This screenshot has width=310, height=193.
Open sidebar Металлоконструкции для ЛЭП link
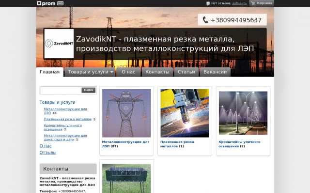65,111
